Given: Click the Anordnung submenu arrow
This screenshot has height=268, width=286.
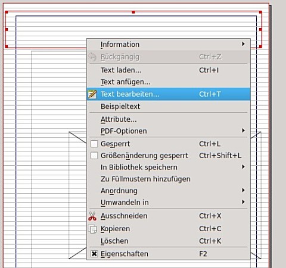Looking at the screenshot, I should pos(243,190).
